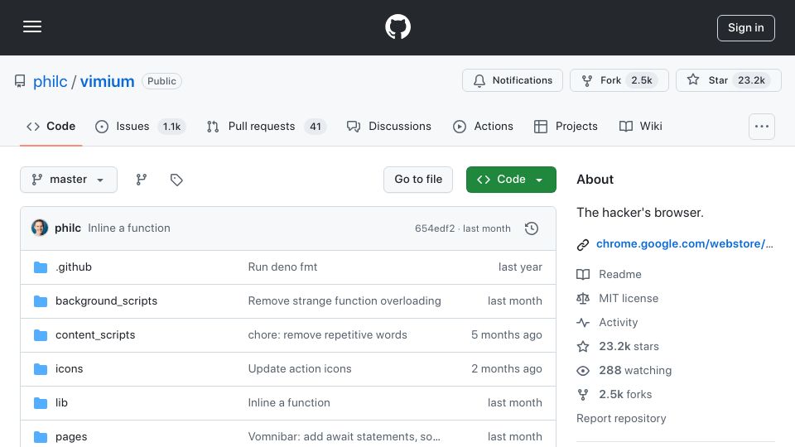Click Report repository link
The height and width of the screenshot is (447, 795).
tap(621, 419)
